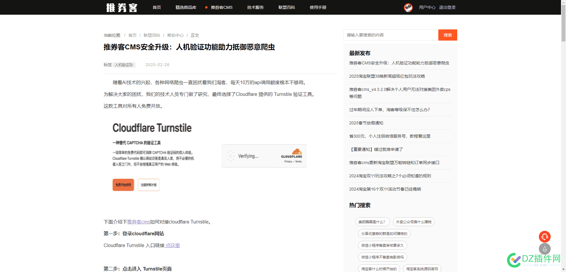
Task: Open 精选商品库 navigation item
Action: [186, 7]
